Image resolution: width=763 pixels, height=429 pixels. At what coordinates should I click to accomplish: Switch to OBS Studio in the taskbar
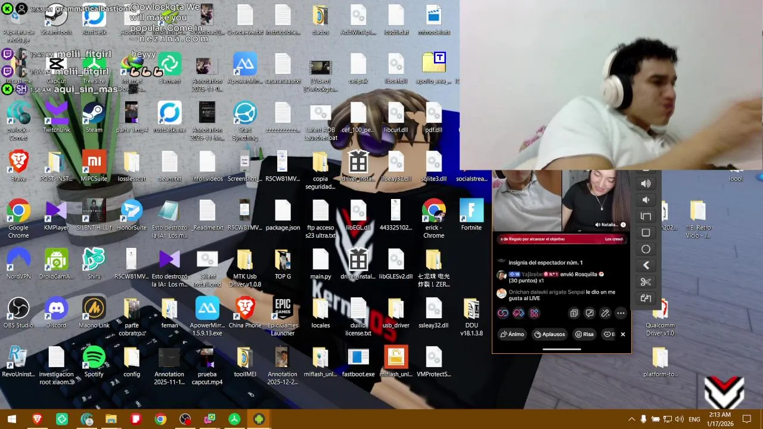click(x=185, y=419)
